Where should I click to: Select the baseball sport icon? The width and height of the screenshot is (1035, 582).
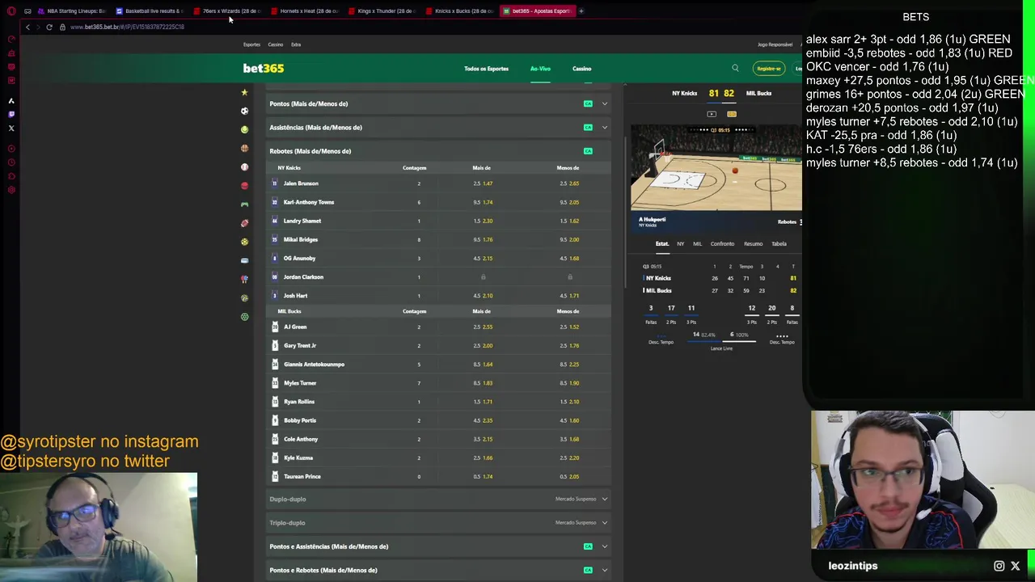pos(244,167)
